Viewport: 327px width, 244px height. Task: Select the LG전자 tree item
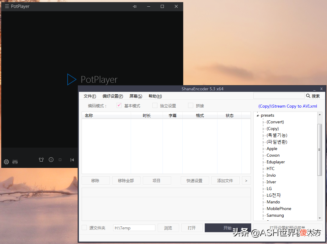274,195
